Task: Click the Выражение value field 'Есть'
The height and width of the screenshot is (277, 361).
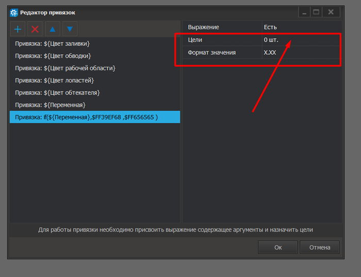Action: (301, 27)
